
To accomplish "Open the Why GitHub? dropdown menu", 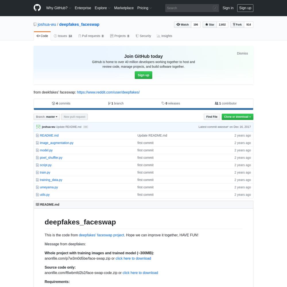I will click(x=59, y=8).
